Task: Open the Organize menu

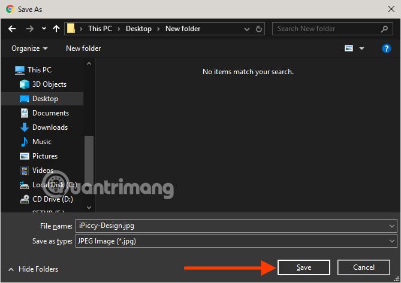Action: pyautogui.click(x=29, y=48)
